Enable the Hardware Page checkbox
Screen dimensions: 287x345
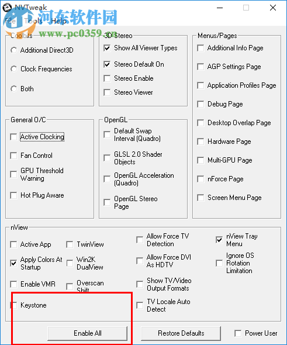(x=200, y=142)
